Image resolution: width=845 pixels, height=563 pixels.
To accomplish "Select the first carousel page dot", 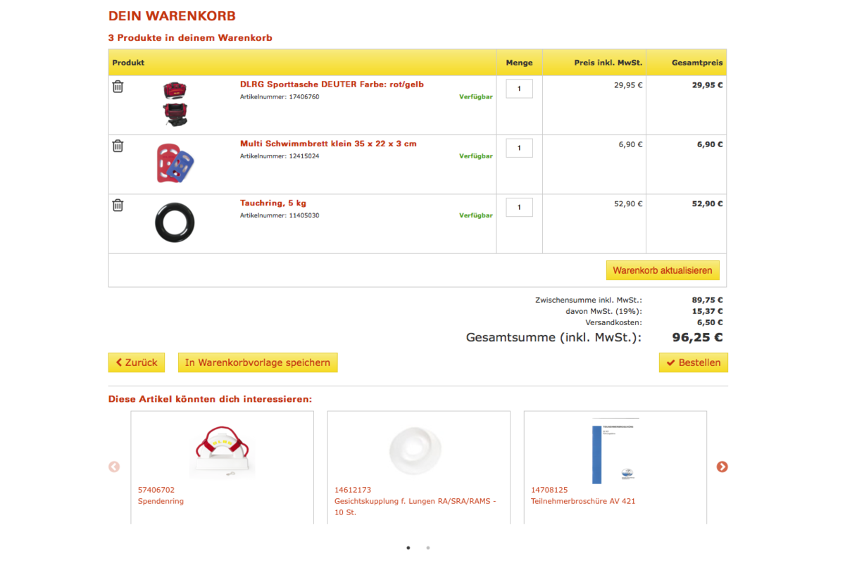I will 408,548.
